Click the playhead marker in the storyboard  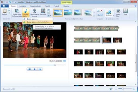tap(102, 40)
